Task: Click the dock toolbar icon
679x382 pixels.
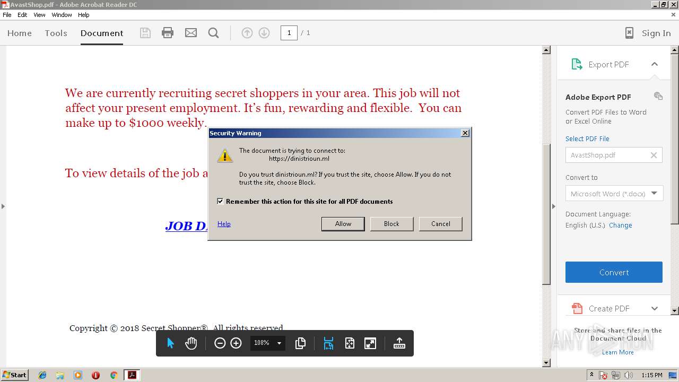Action: [399, 343]
